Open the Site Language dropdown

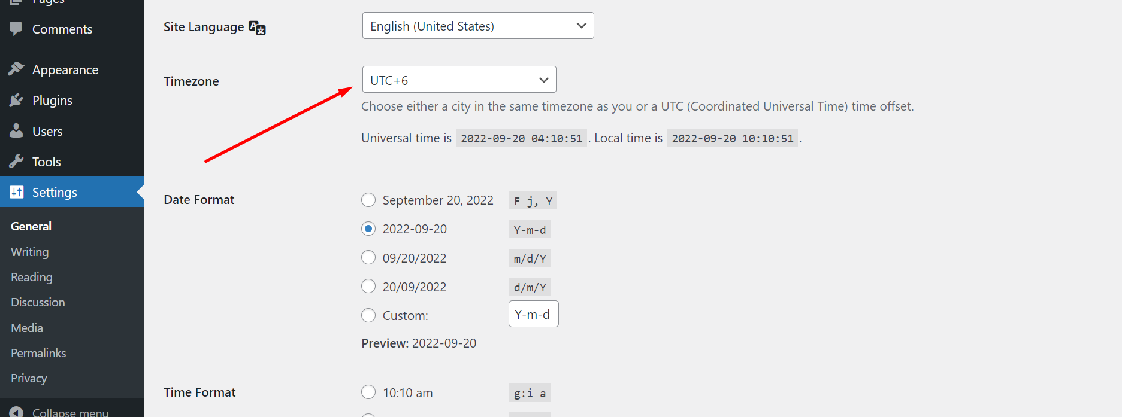[x=477, y=26]
